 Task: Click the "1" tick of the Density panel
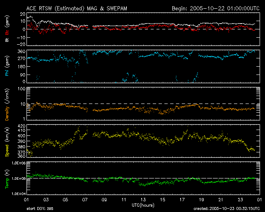(24, 119)
